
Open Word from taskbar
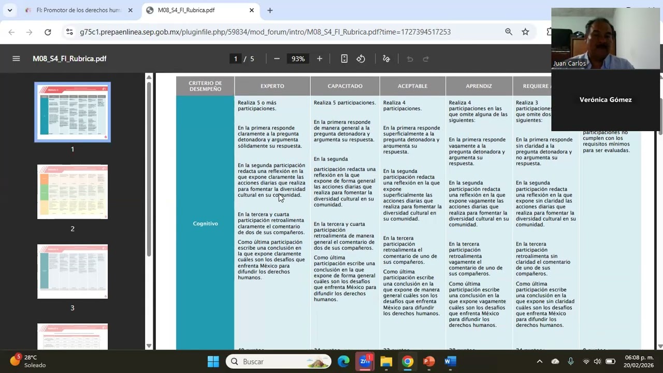(x=450, y=362)
